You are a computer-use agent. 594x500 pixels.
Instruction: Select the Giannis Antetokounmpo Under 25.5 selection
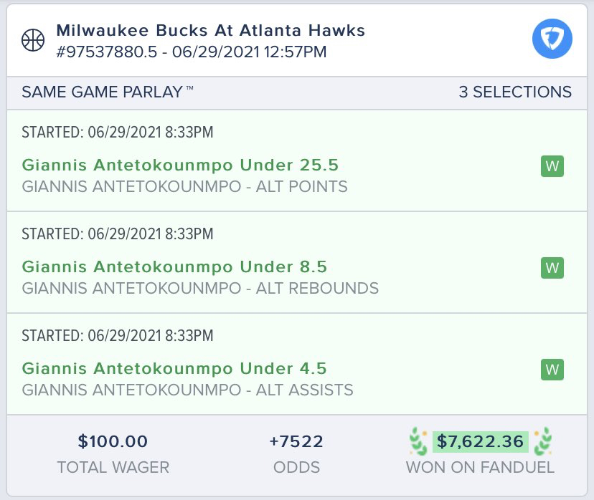(180, 165)
